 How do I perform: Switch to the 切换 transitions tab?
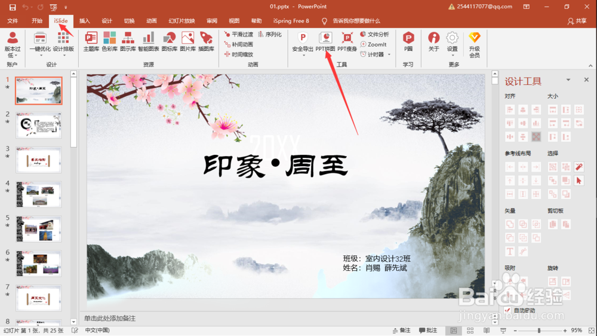(129, 21)
